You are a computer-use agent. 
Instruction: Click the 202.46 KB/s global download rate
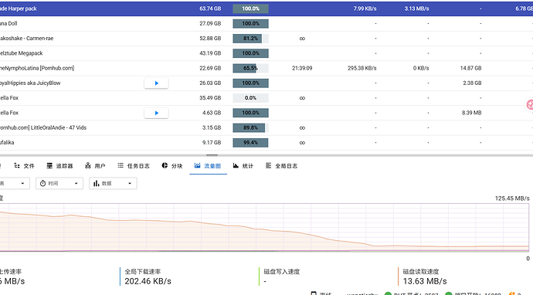(x=148, y=281)
